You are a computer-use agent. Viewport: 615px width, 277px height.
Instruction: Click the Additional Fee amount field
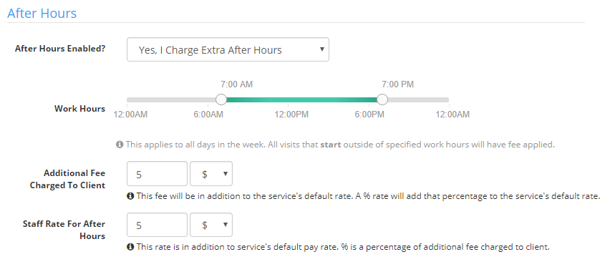click(x=157, y=174)
